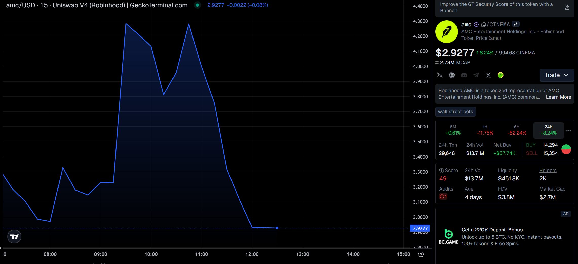The width and height of the screenshot is (578, 264).
Task: Click the 10:00 time axis label
Action: 151,254
